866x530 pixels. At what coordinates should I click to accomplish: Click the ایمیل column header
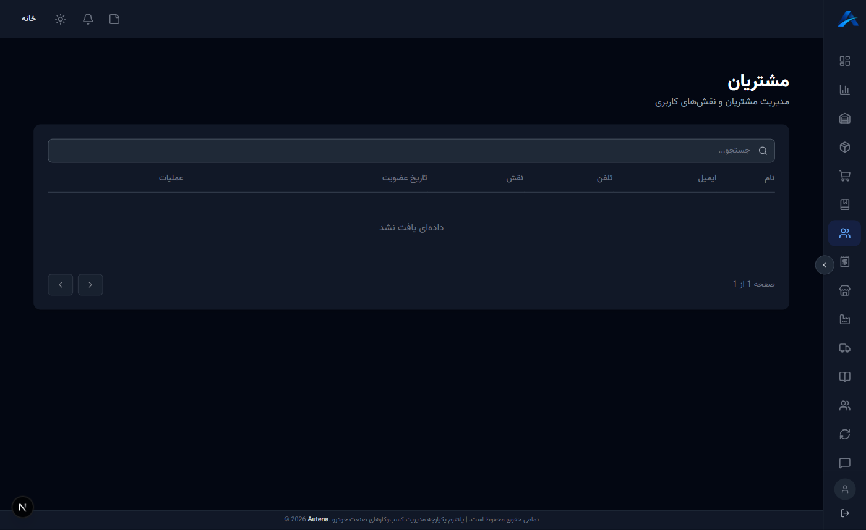(707, 178)
